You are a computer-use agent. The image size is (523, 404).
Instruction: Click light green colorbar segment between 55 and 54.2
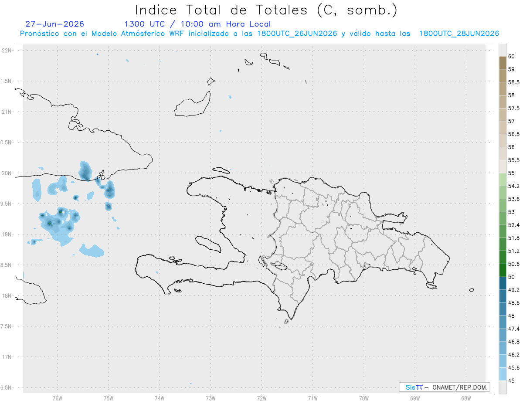tap(503, 180)
